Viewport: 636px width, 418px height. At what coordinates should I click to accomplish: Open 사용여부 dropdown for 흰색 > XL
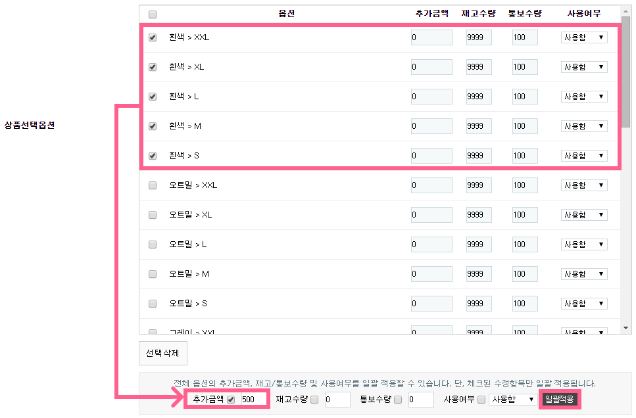[584, 67]
